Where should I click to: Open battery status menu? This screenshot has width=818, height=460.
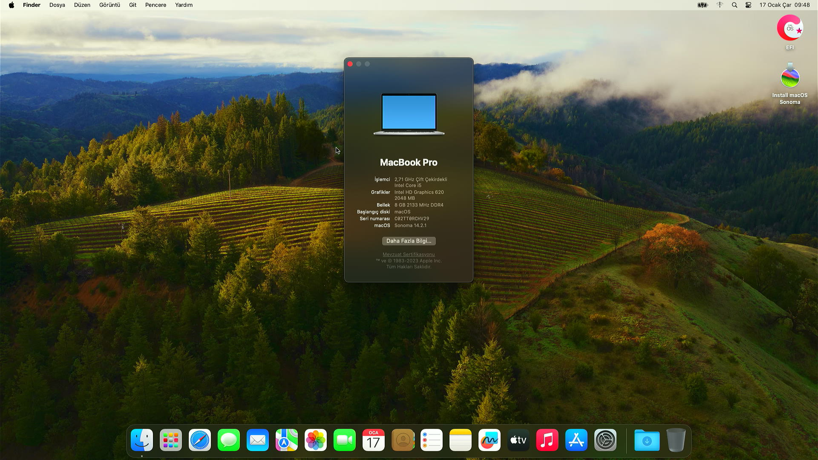(703, 5)
